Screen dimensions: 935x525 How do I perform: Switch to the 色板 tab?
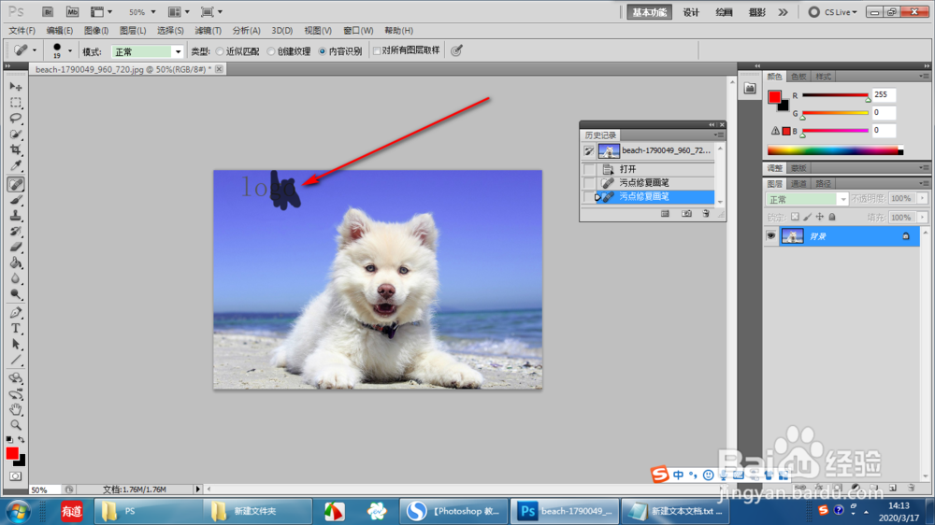click(798, 77)
